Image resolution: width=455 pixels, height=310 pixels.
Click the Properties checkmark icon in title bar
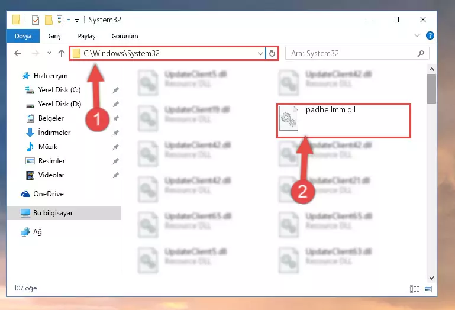36,20
